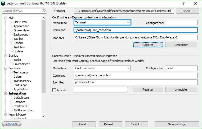202x129 pixels.
Task: Click the search magnifier icon
Action: (44, 11)
